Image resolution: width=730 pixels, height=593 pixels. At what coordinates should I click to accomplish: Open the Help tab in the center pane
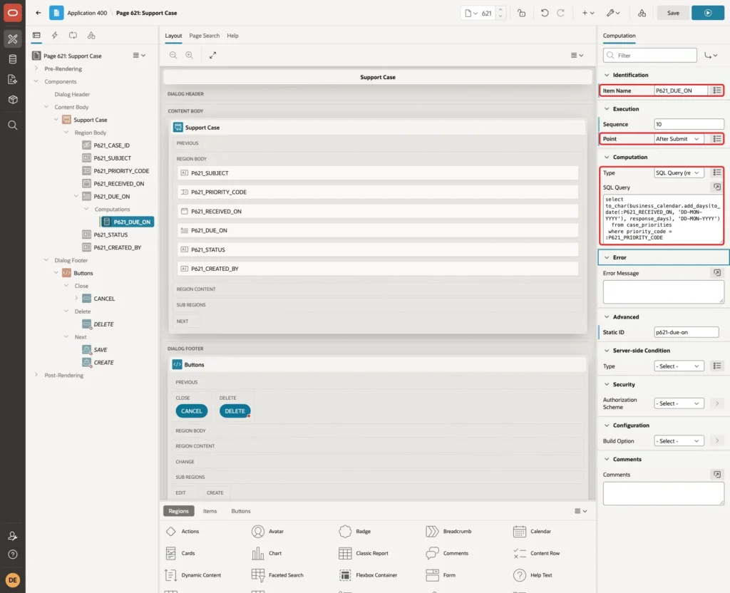coord(233,36)
